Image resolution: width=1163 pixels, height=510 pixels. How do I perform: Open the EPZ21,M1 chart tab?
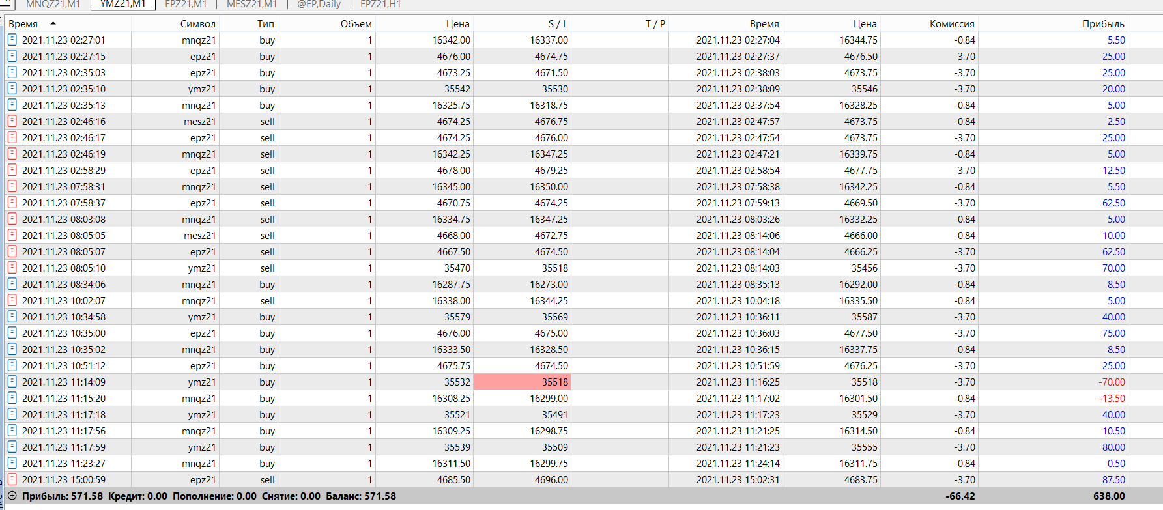(186, 5)
